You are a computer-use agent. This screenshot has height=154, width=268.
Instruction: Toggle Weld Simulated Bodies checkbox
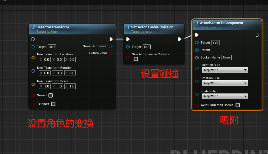(238, 105)
